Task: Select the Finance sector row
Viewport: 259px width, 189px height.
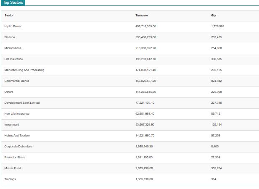Action: (130, 37)
